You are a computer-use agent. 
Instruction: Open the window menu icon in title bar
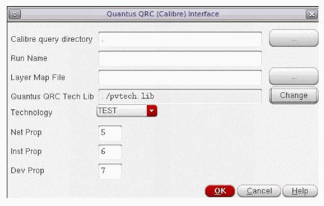coord(14,14)
